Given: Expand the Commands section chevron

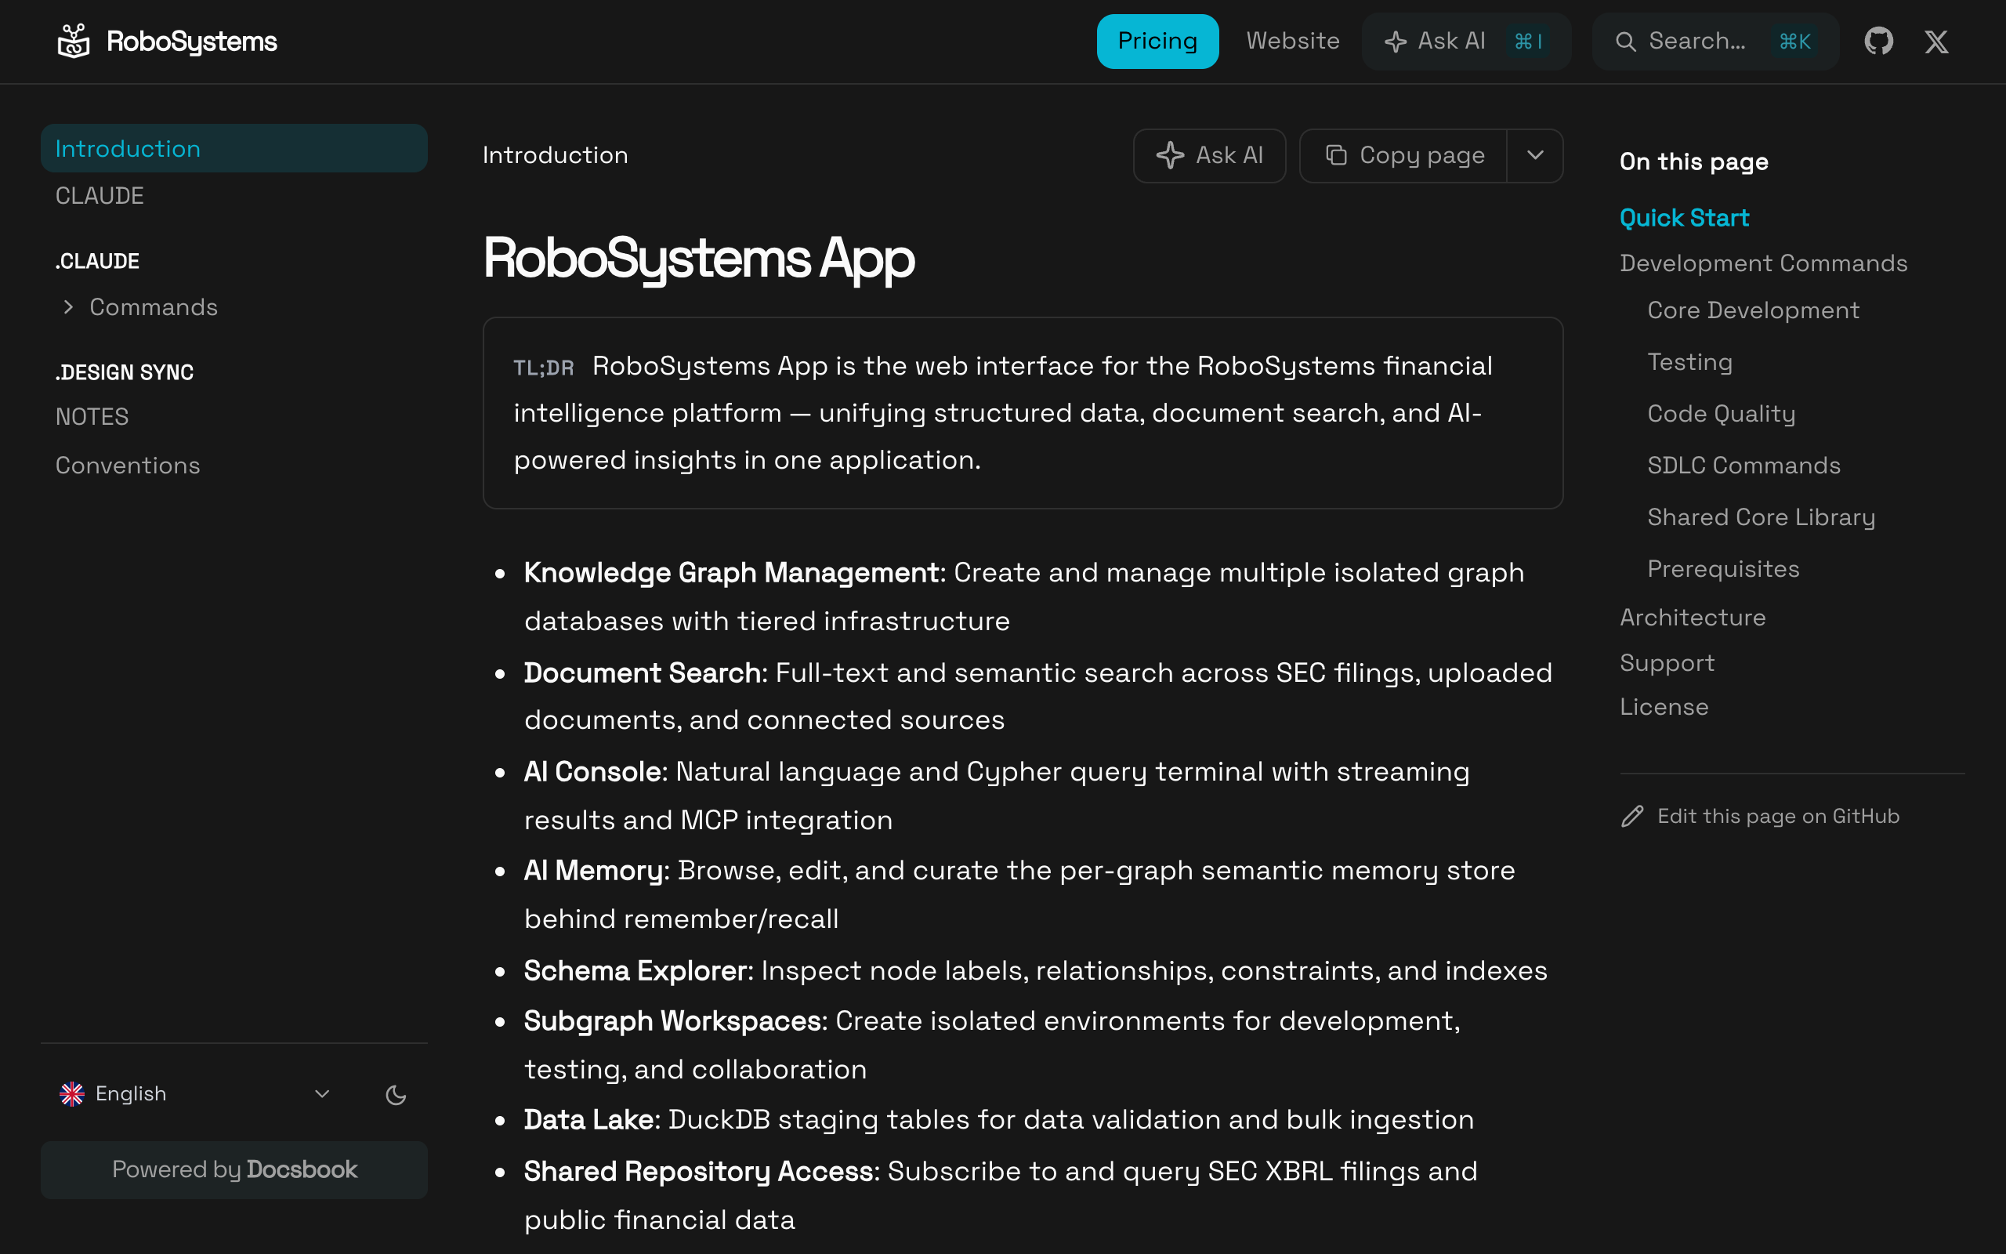Looking at the screenshot, I should pyautogui.click(x=68, y=308).
